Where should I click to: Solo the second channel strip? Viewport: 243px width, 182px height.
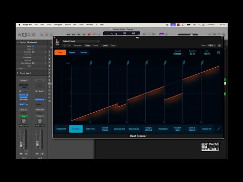pyautogui.click(x=42, y=154)
